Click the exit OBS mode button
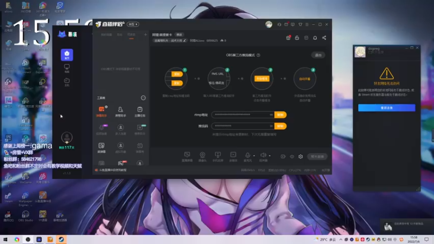The height and width of the screenshot is (244, 434). tap(318, 55)
